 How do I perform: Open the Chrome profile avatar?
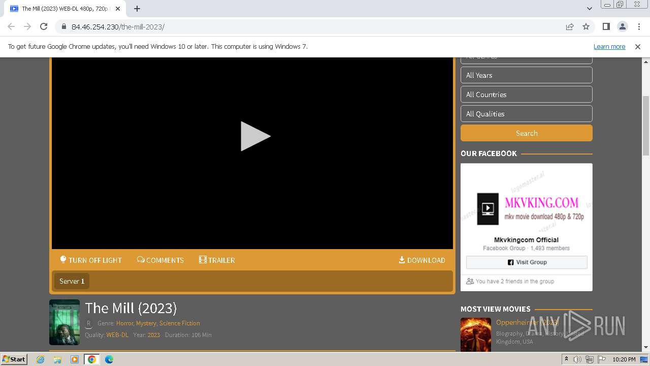(x=622, y=26)
